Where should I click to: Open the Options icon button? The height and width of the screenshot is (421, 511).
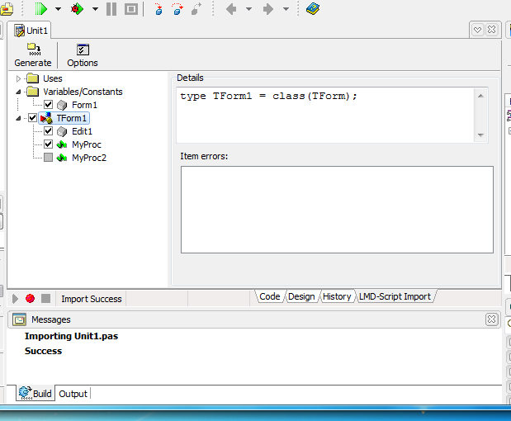[x=83, y=54]
